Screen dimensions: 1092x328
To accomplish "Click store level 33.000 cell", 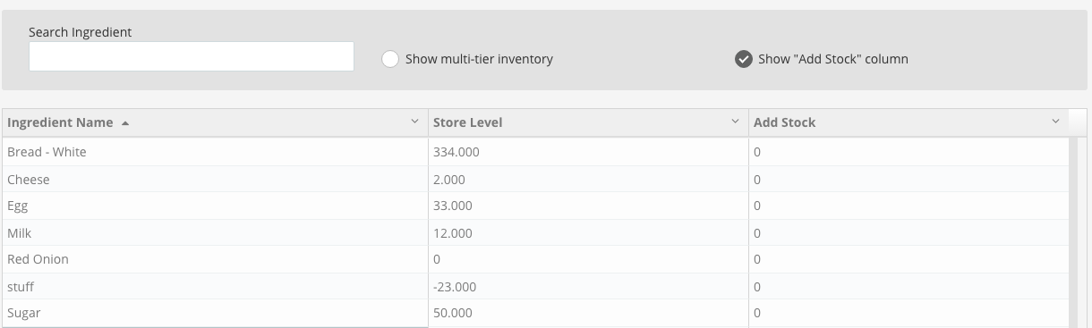I will coord(588,206).
